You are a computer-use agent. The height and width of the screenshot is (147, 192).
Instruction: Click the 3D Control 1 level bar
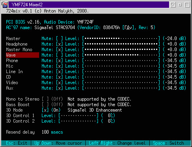coord(79,116)
